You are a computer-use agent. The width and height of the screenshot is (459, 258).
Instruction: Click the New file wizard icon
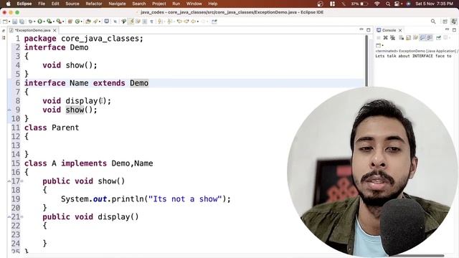tap(5, 21)
